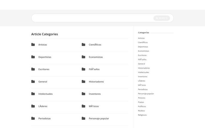205x128 pixels.
Task: Click the folder icon beside CientÃ­ficos category
Action: click(x=83, y=45)
